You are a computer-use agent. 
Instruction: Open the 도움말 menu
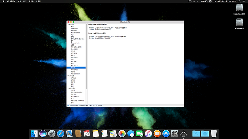tap(38, 1)
